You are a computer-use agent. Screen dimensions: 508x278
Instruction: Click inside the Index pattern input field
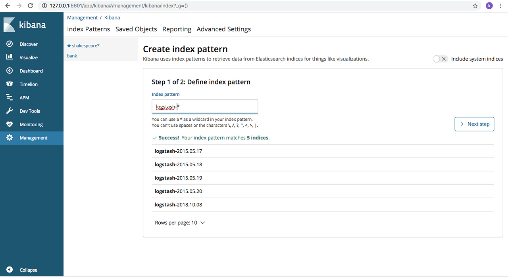click(x=205, y=107)
